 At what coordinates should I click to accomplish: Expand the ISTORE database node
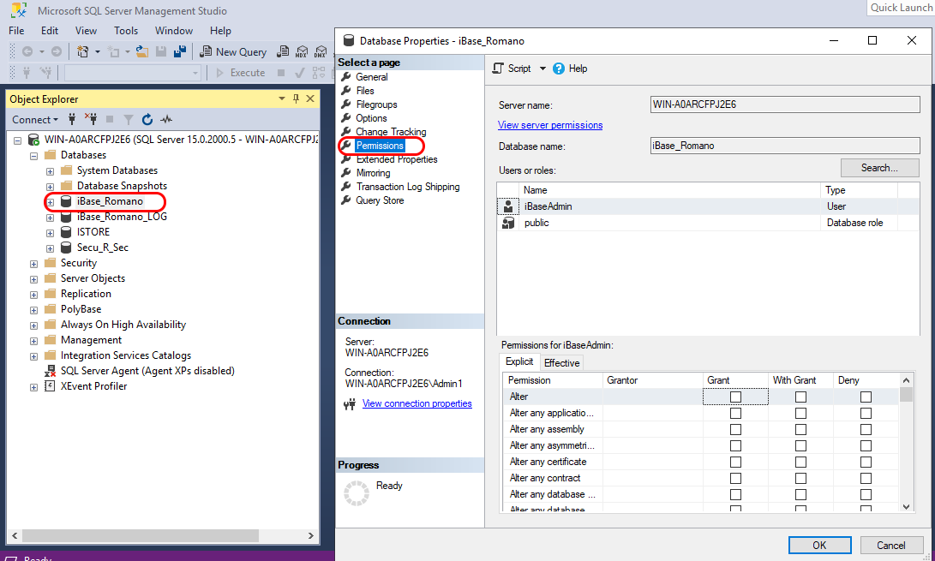[49, 231]
